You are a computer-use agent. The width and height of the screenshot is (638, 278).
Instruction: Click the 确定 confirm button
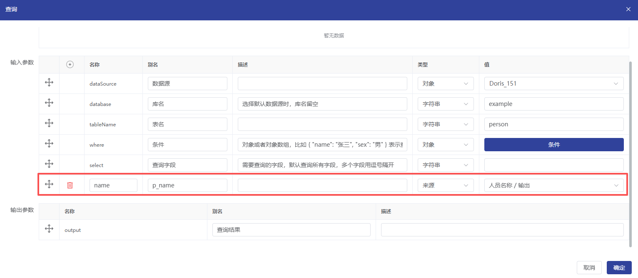point(619,268)
